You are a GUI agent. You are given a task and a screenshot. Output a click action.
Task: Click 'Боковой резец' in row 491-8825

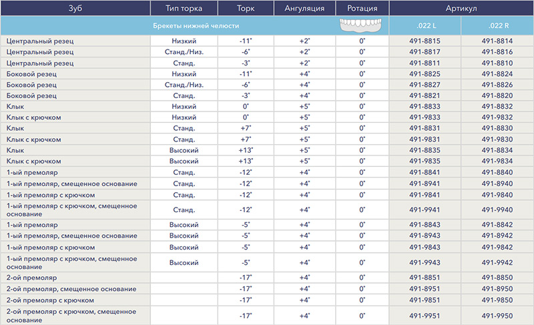point(31,74)
